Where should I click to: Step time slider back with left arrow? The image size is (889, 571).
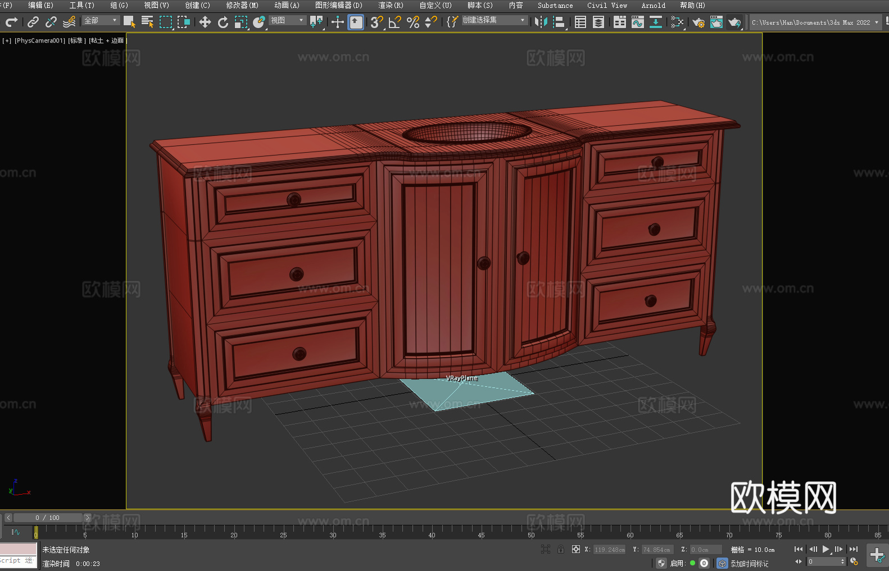pos(8,518)
